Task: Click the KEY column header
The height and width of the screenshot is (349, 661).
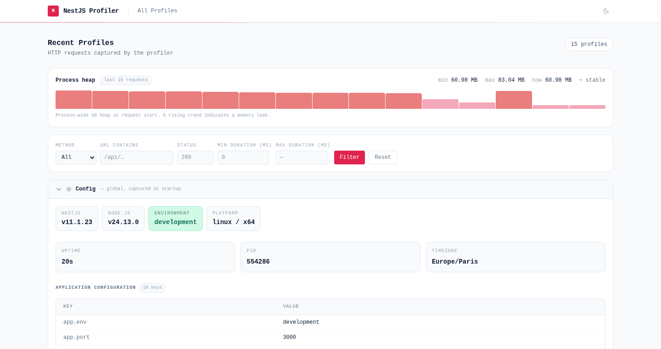Action: coord(68,307)
